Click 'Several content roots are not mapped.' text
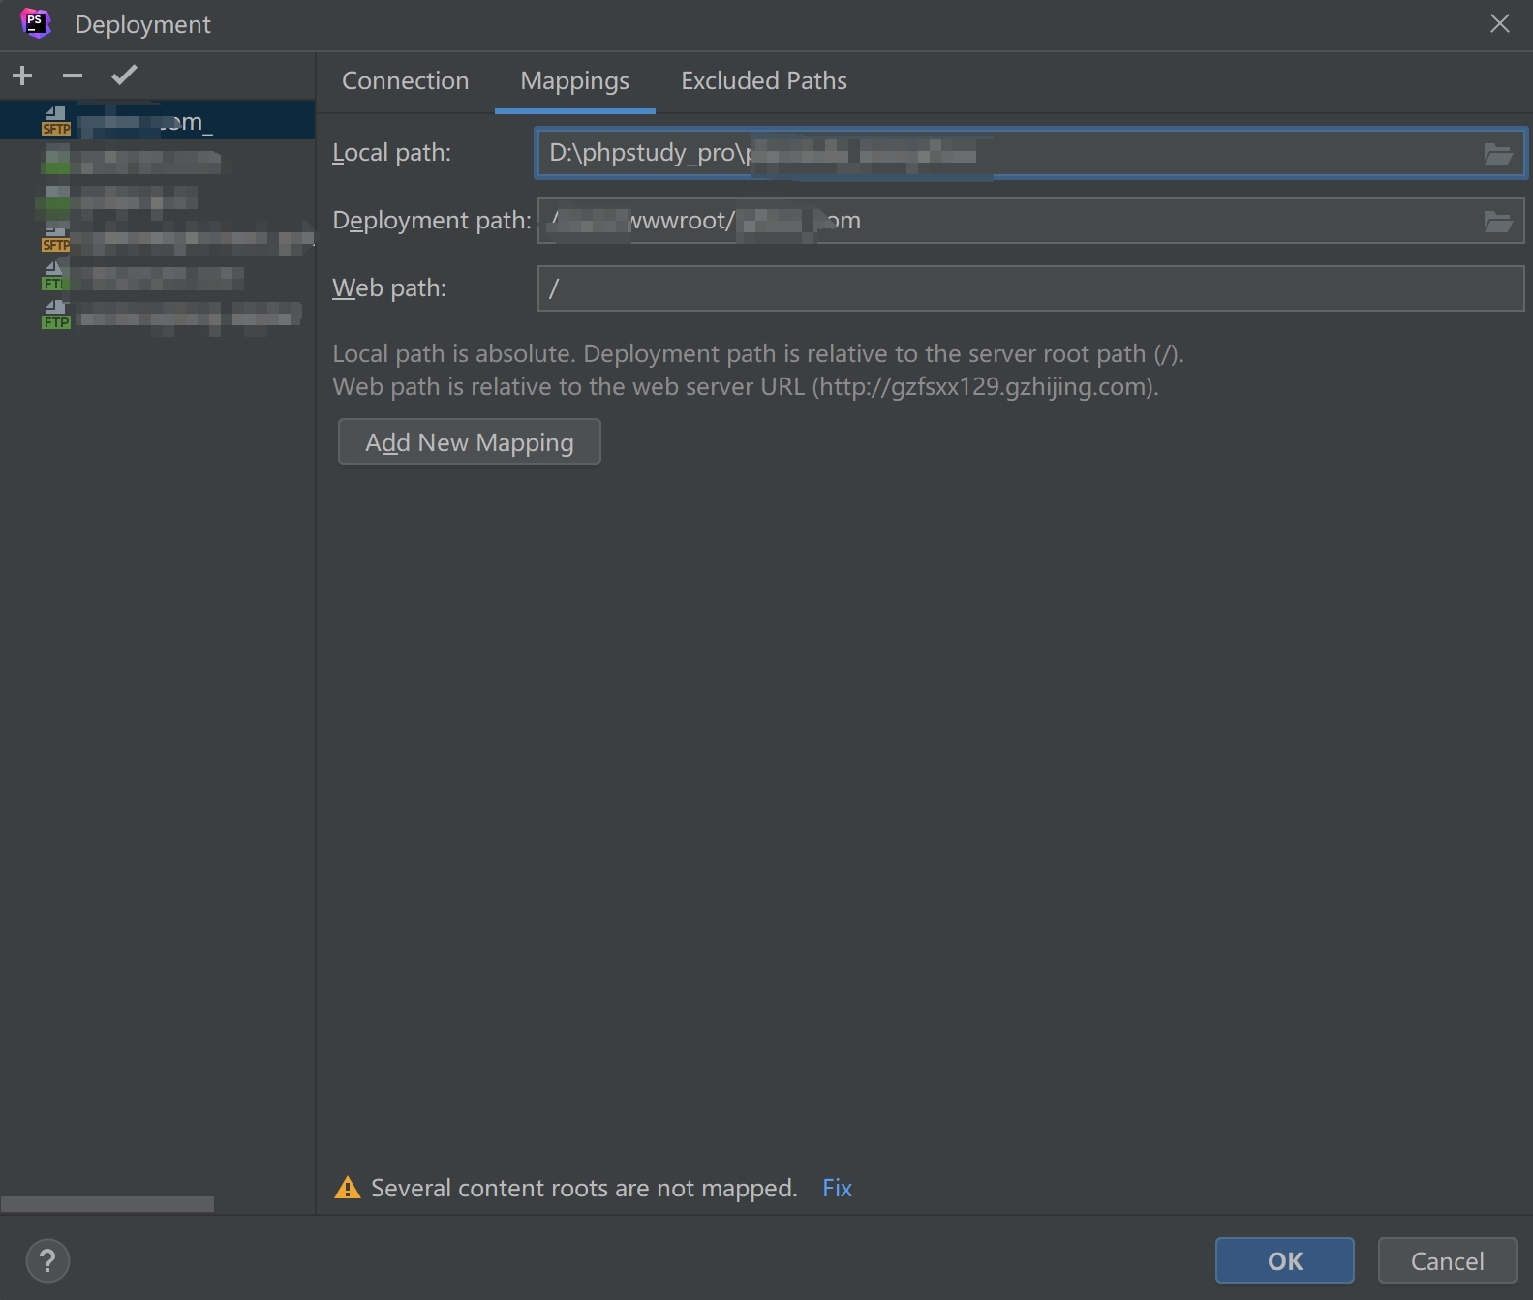The width and height of the screenshot is (1533, 1300). 584,1188
